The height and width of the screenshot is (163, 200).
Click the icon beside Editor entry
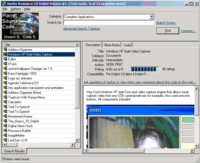click(5, 59)
